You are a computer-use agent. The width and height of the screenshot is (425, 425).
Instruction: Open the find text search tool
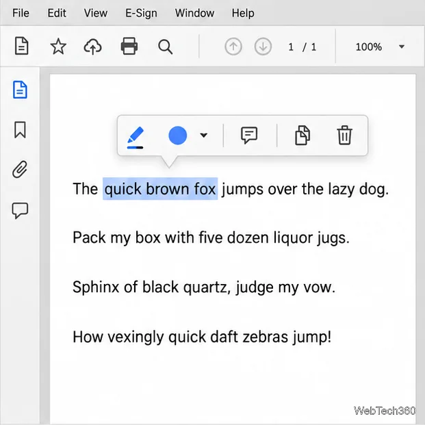(x=165, y=47)
